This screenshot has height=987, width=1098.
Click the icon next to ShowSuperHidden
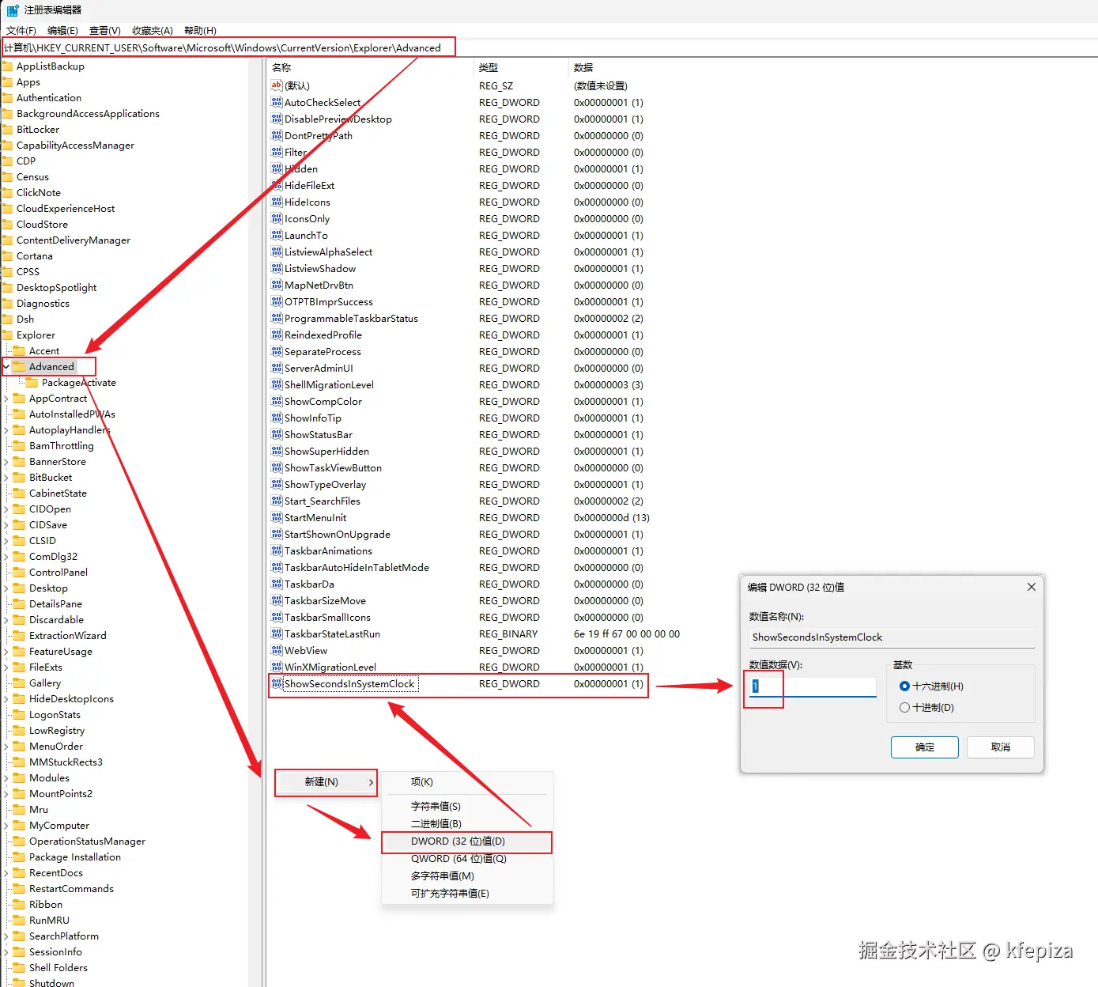(x=277, y=451)
